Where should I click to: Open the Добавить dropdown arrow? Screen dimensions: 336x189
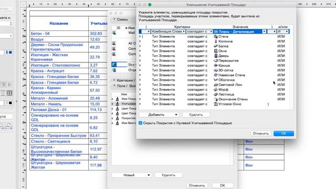click(x=176, y=114)
